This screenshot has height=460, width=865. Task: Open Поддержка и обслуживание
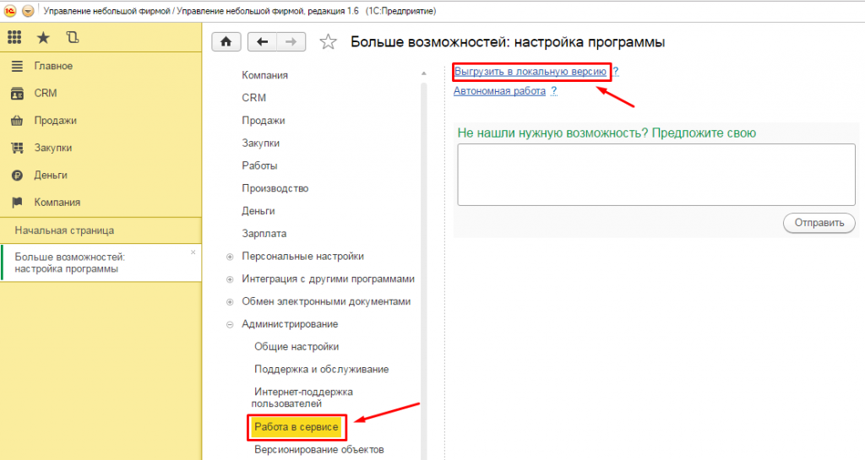tap(321, 369)
